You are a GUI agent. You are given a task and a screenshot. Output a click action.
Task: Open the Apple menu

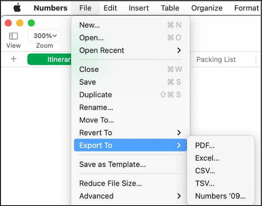17,8
